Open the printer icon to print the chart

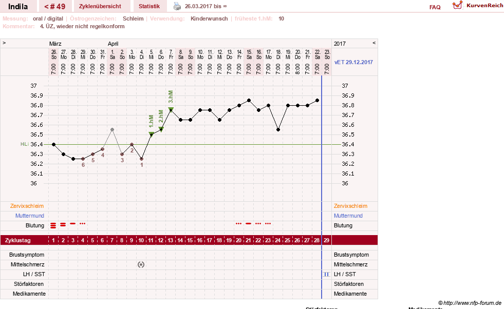(177, 6)
